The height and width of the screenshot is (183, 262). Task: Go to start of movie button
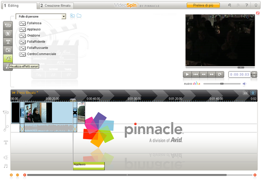195,74
